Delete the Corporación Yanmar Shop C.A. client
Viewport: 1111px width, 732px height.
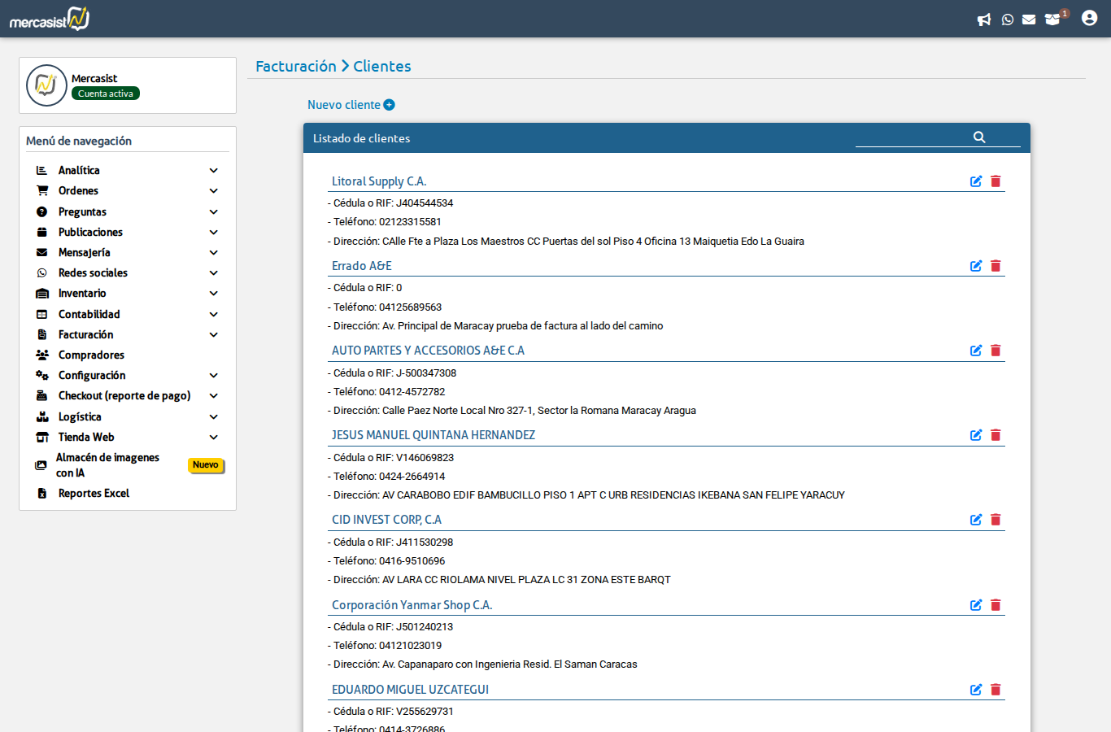click(x=996, y=605)
